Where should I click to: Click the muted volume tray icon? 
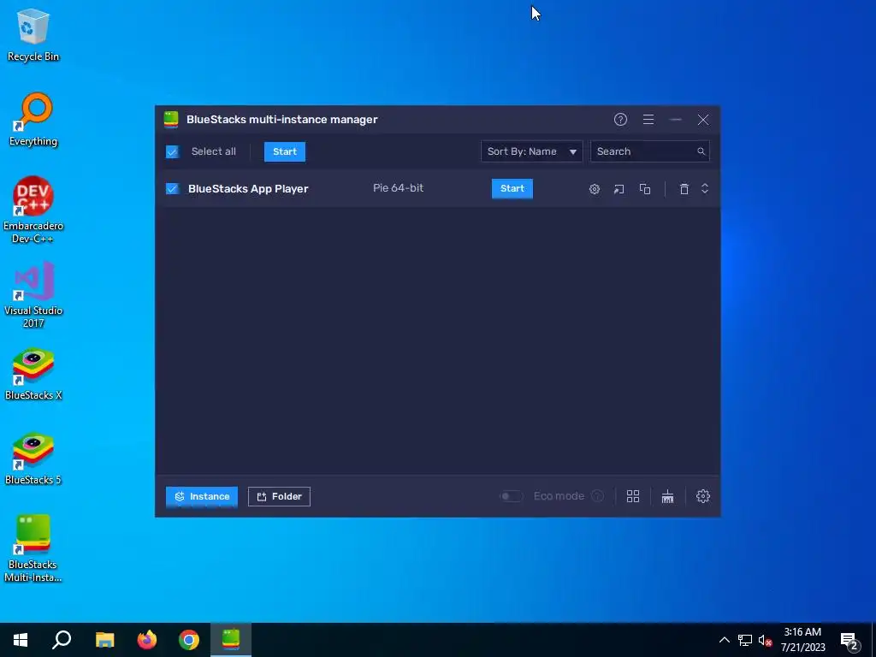pos(765,640)
